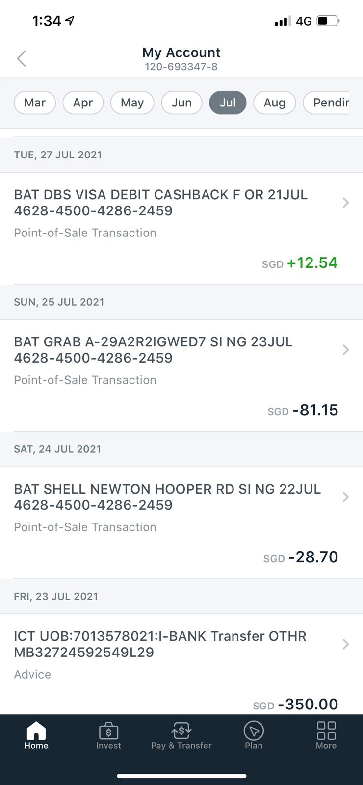
Task: Switch to the Aug month tab
Action: click(274, 103)
